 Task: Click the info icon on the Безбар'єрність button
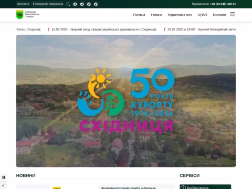(183, 187)
